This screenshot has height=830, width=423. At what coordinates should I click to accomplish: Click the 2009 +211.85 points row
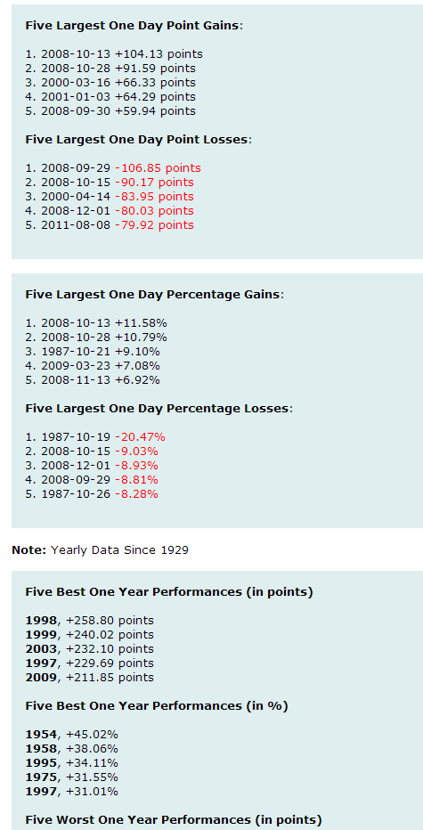click(89, 678)
